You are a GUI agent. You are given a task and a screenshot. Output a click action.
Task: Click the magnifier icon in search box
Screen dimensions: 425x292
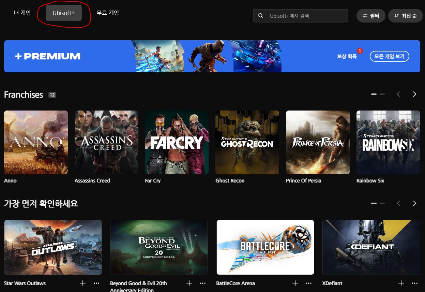(261, 16)
